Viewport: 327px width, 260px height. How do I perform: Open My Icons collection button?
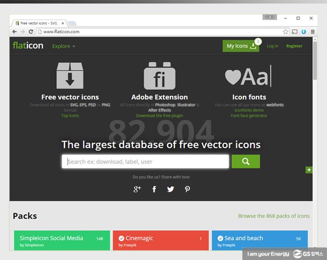pos(241,46)
